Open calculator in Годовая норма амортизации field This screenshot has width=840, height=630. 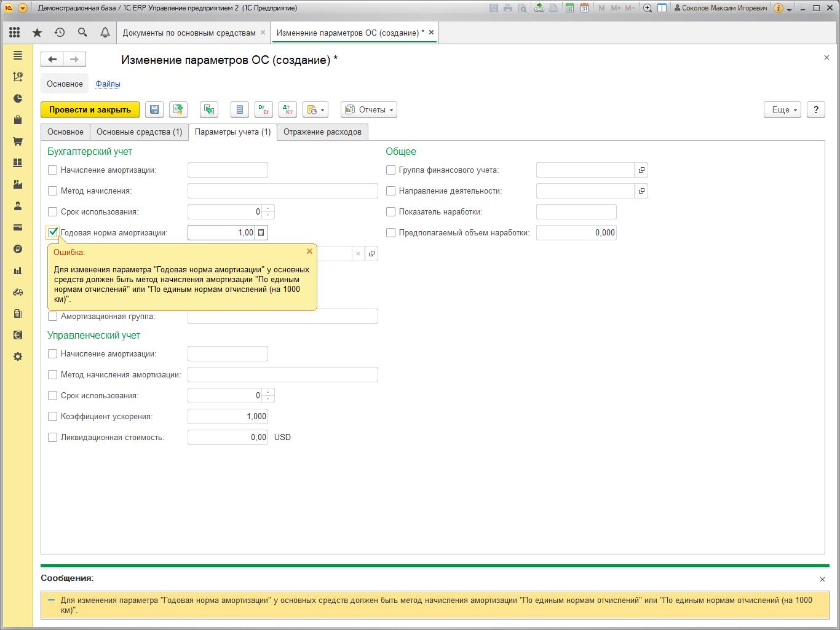(261, 233)
